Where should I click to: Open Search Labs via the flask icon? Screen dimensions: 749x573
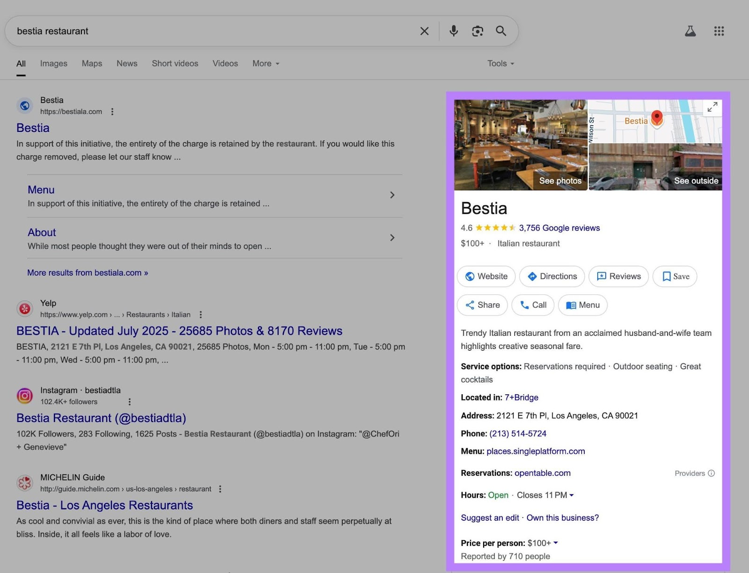pyautogui.click(x=690, y=31)
